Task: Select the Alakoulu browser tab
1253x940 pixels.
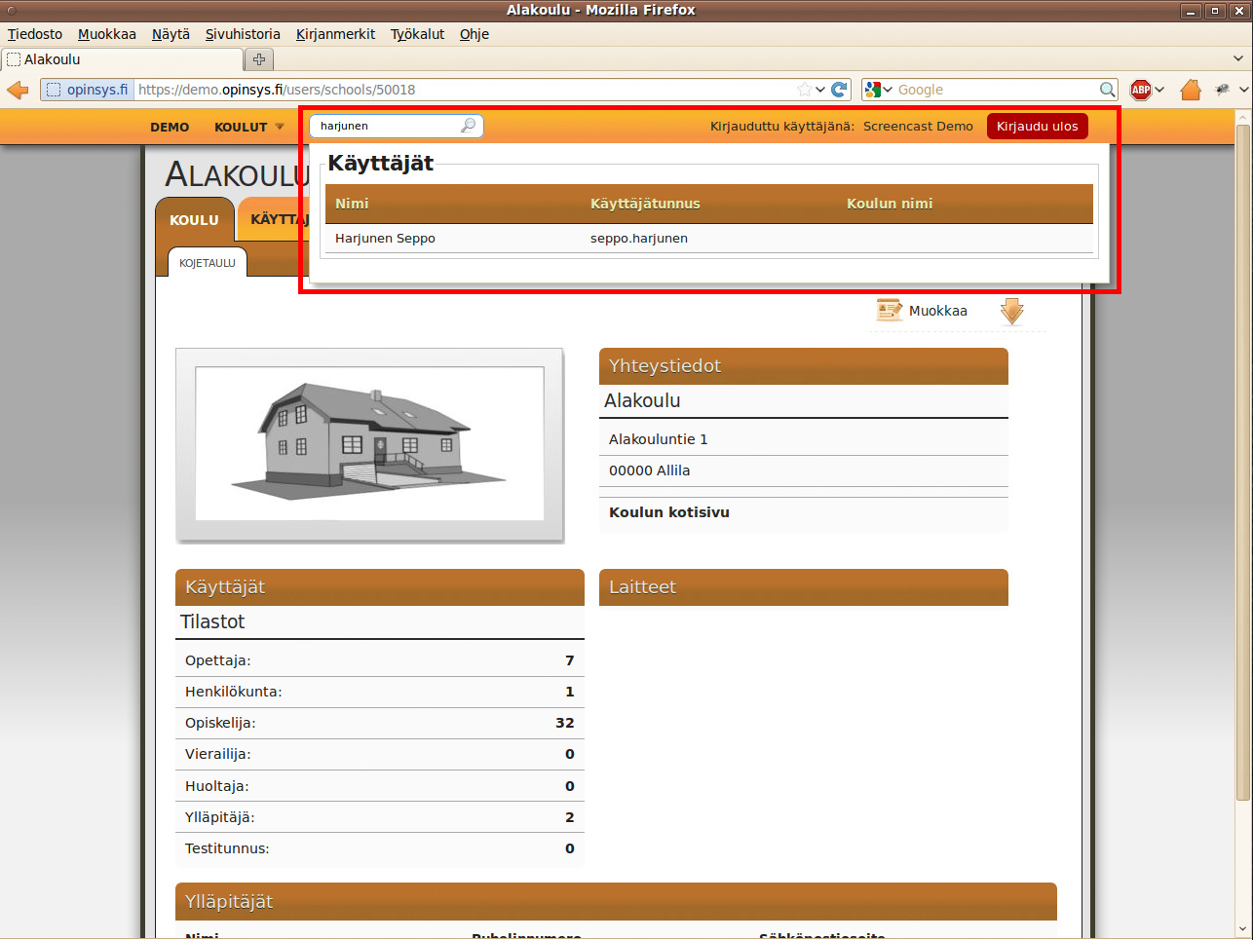Action: tap(122, 59)
